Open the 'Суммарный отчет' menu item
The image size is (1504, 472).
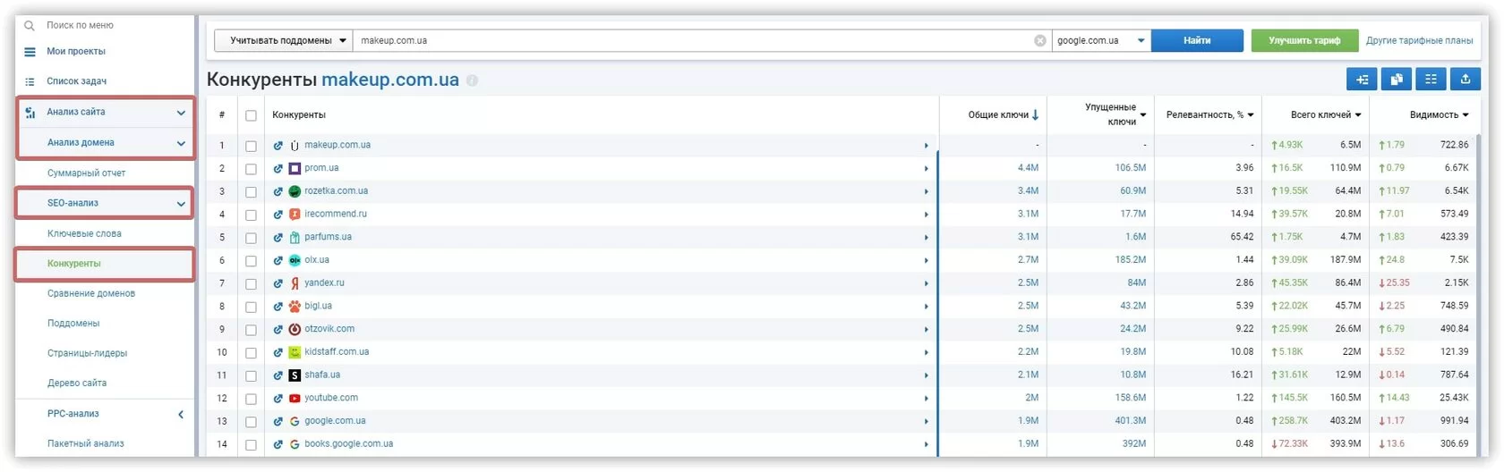point(86,173)
